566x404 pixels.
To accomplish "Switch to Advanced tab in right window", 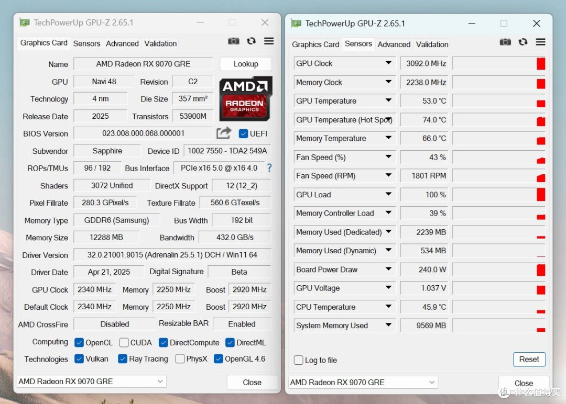I will point(394,44).
